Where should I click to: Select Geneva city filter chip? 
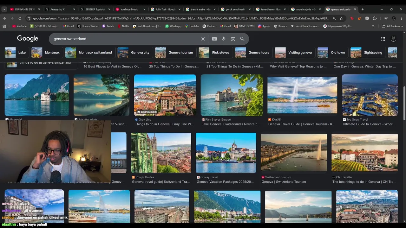tap(134, 53)
